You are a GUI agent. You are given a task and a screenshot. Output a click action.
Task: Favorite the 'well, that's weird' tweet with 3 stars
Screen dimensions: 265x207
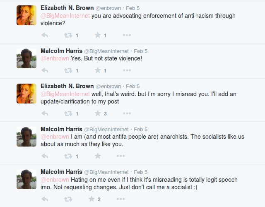(98, 113)
